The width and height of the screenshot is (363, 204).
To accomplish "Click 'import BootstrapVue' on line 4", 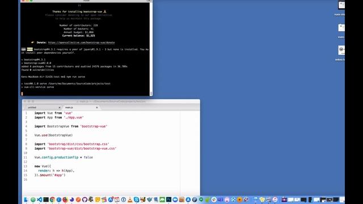I will [52, 126].
